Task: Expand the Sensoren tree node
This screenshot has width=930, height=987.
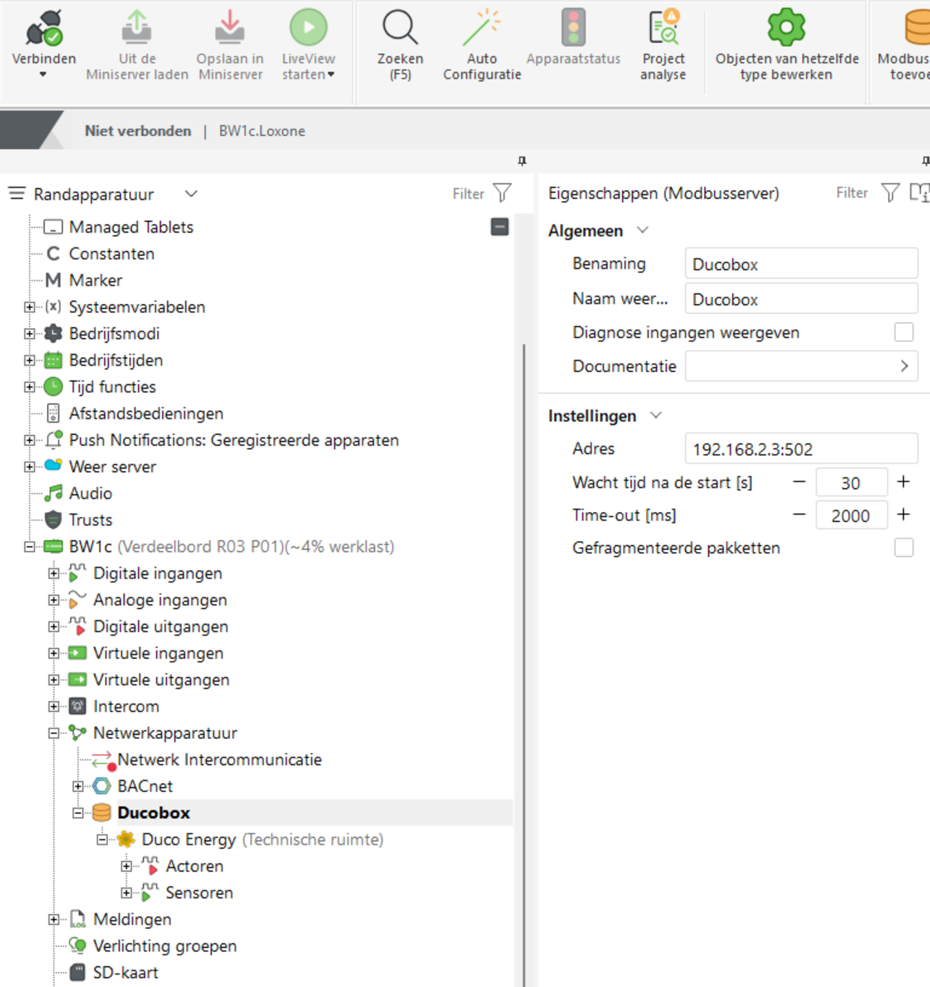Action: (126, 893)
